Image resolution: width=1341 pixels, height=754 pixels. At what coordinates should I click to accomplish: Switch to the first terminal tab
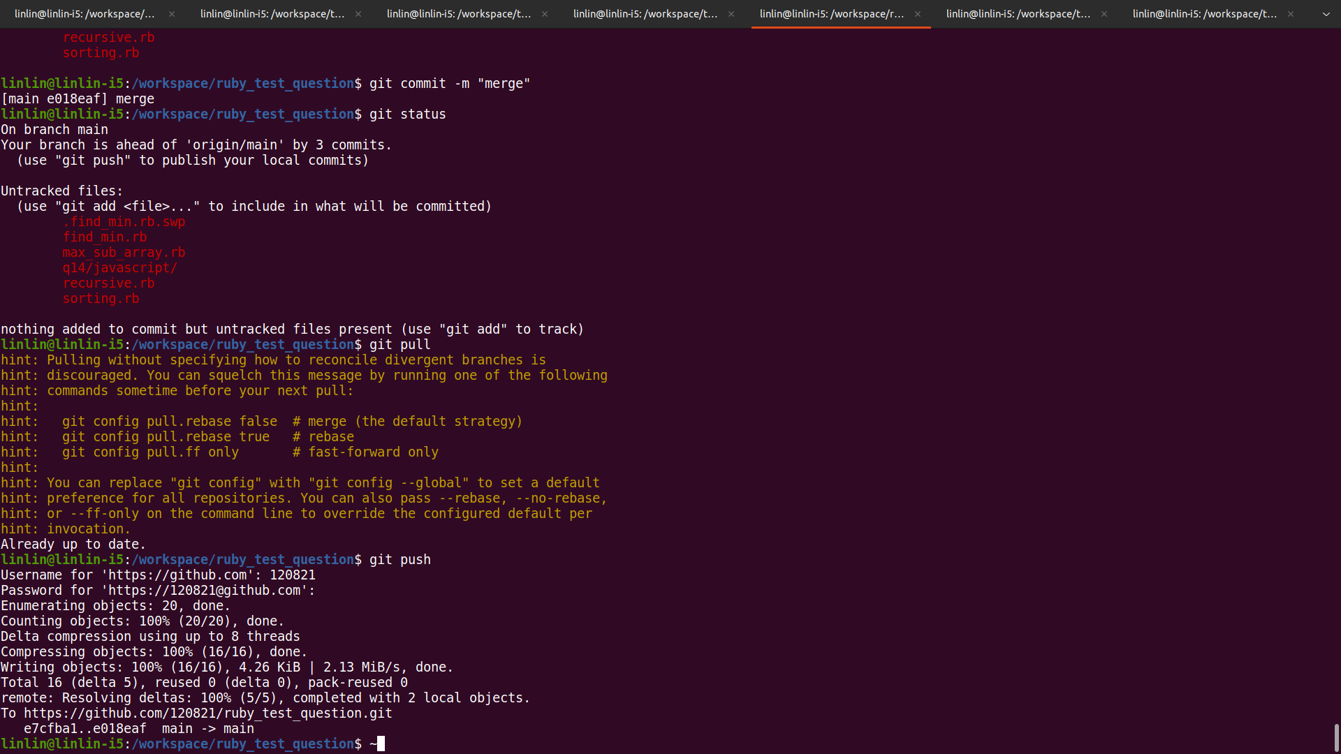[x=85, y=14]
